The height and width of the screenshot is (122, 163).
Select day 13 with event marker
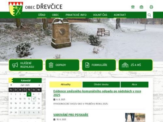click(x=34, y=99)
